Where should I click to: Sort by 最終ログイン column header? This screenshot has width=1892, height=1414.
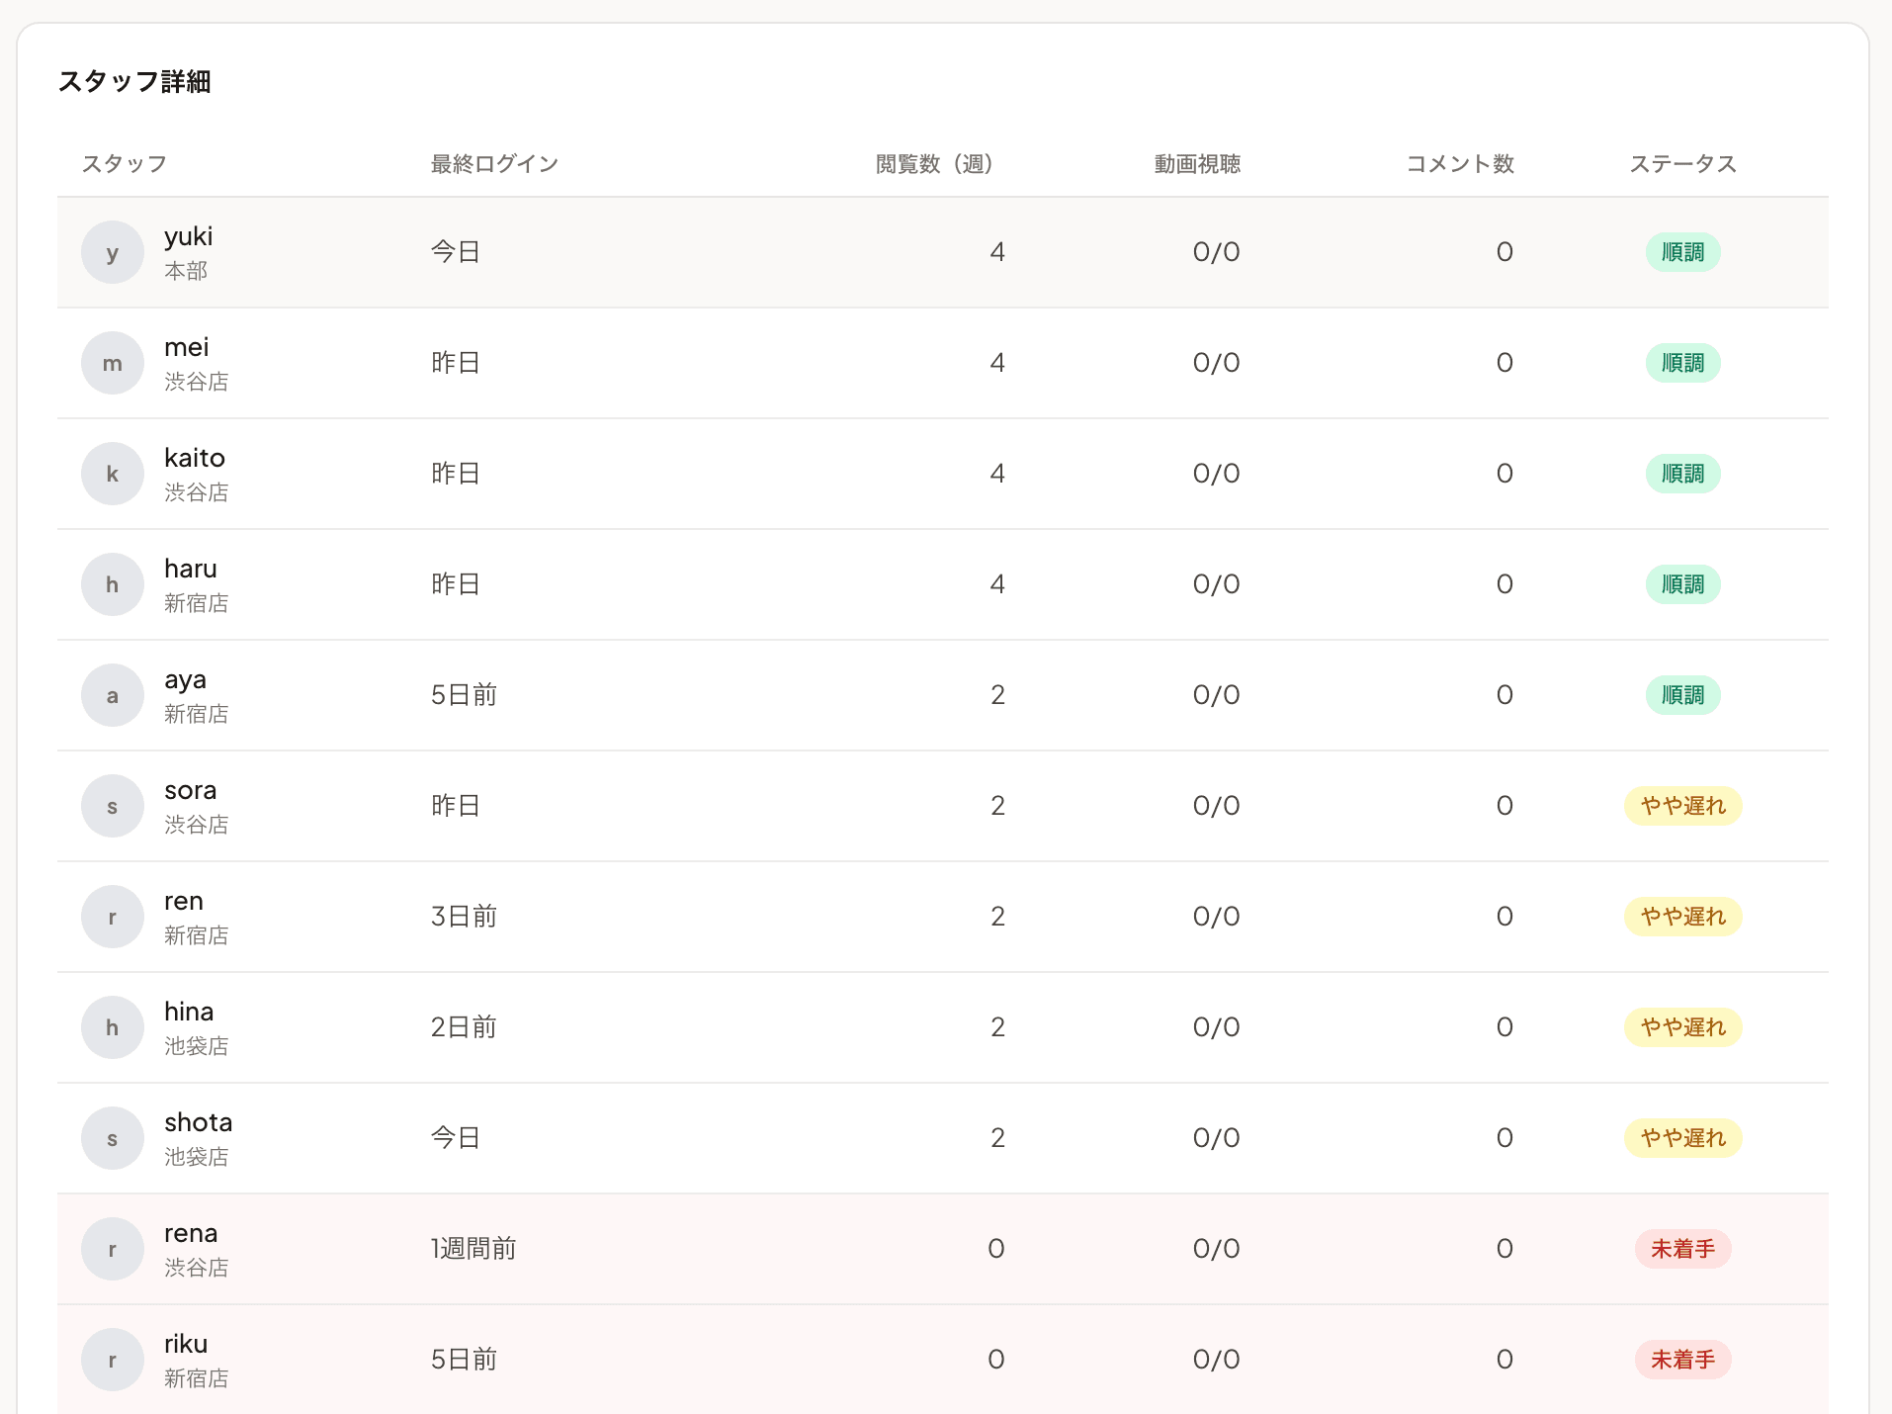494,164
